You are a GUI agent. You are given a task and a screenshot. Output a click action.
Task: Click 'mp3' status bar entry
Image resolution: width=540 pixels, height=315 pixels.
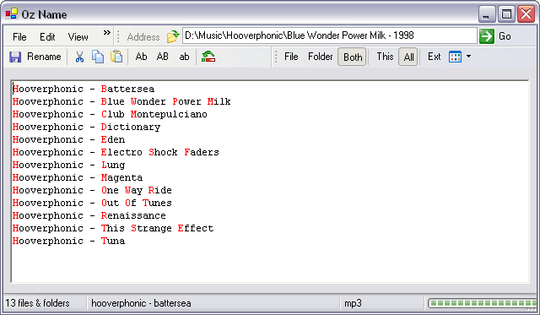click(x=353, y=303)
